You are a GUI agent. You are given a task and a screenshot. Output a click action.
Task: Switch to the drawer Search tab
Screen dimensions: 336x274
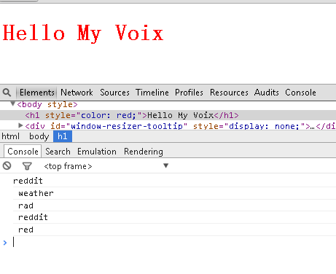point(58,152)
